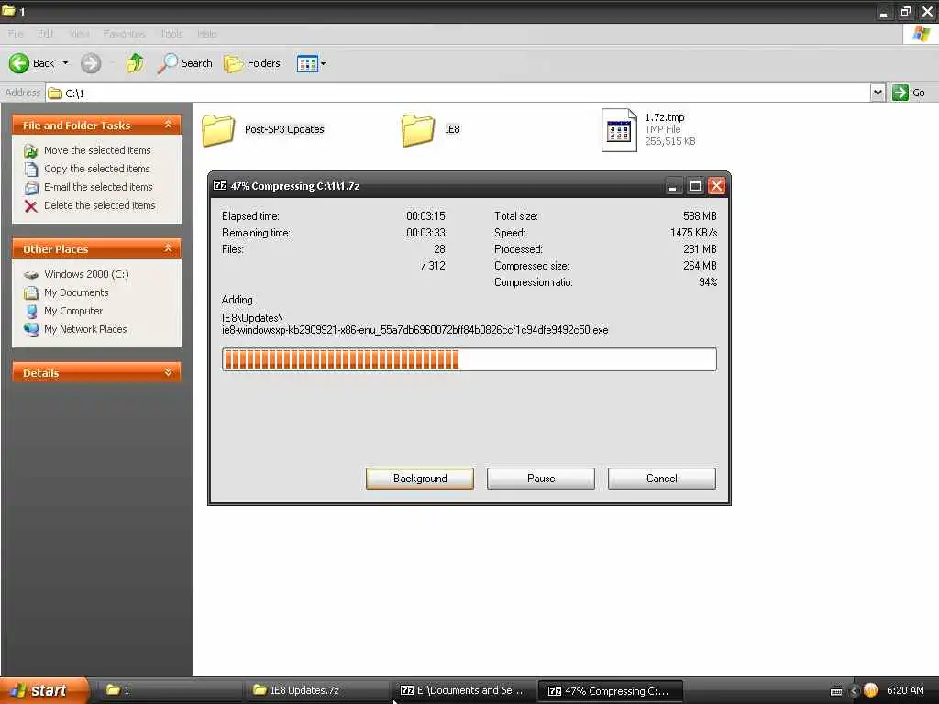This screenshot has height=704, width=939.
Task: Cancel the compression
Action: coord(662,478)
